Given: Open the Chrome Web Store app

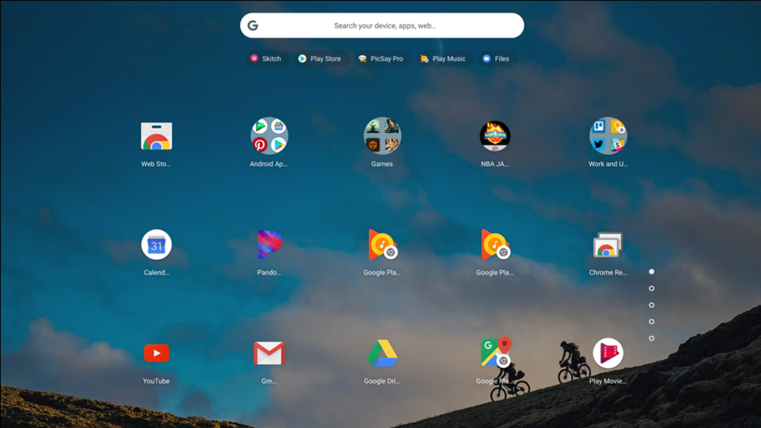Looking at the screenshot, I should tap(156, 136).
